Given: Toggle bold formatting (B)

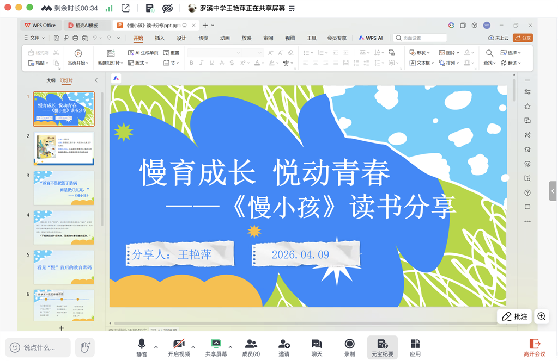Looking at the screenshot, I should [191, 63].
